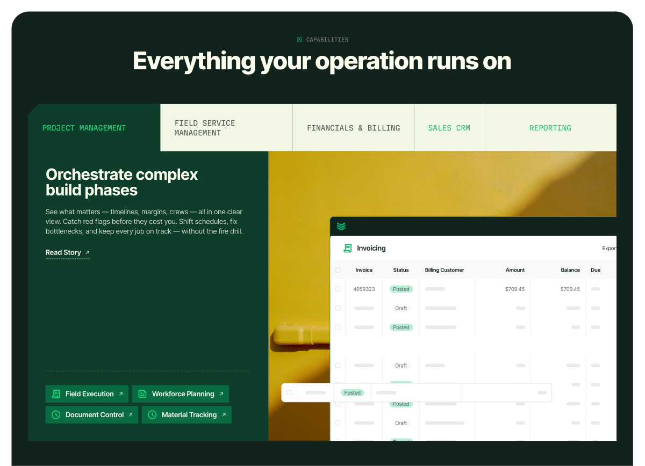This screenshot has width=645, height=466.
Task: Click the Orchestrate complex build phases heading
Action: click(122, 182)
